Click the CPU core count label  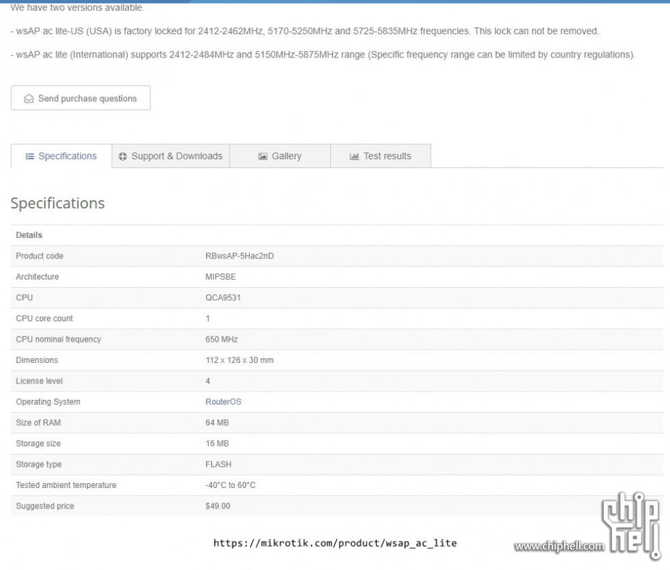click(x=44, y=318)
